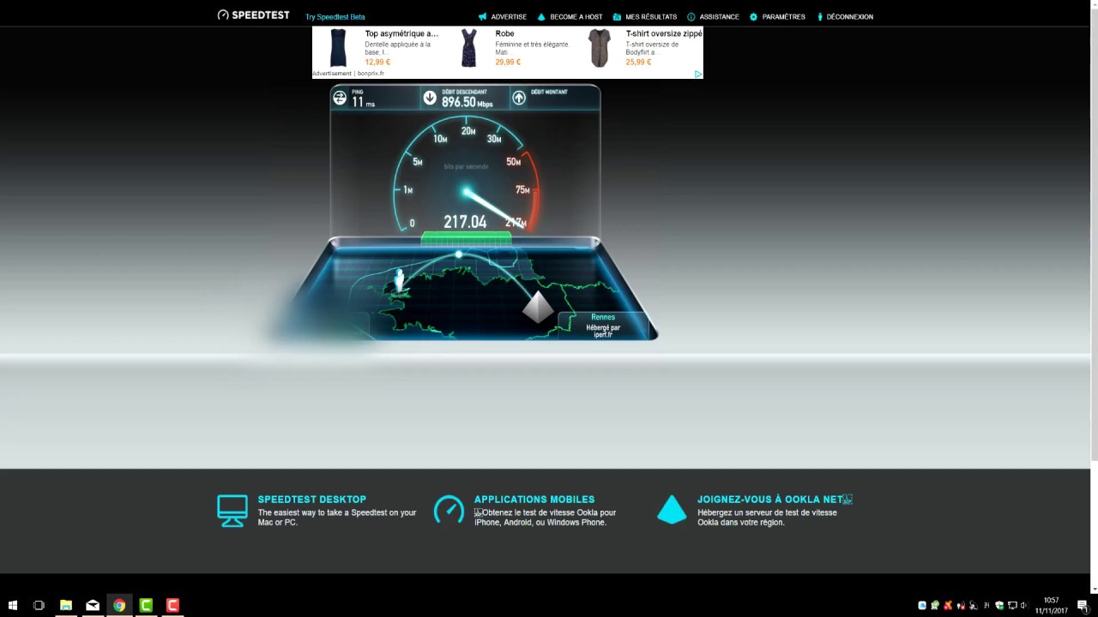Open the taskbar clock showing 10:57
This screenshot has height=617, width=1098.
click(x=1051, y=605)
